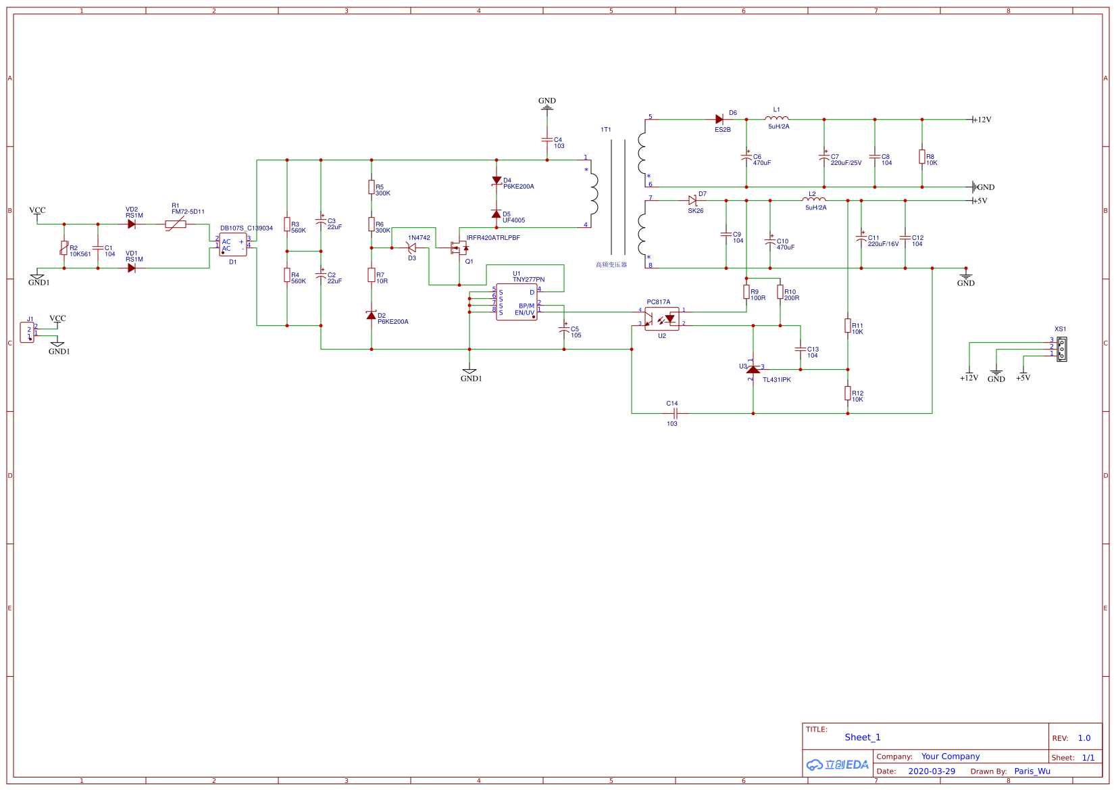Click the R10 200R resistor symbol
This screenshot has height=791, width=1116.
[780, 292]
